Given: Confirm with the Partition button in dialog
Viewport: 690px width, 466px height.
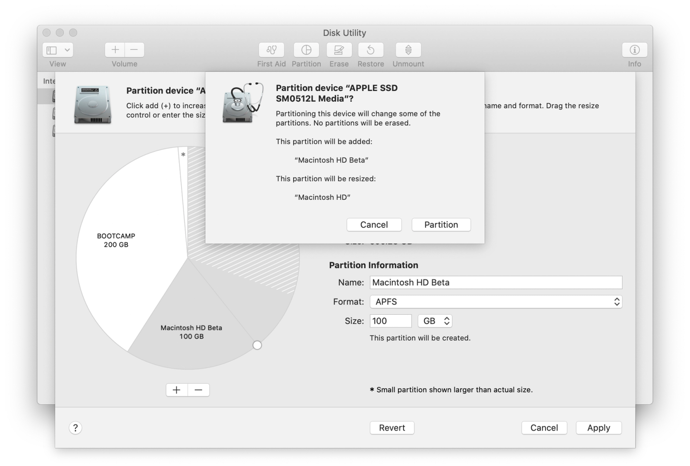Looking at the screenshot, I should pyautogui.click(x=441, y=225).
